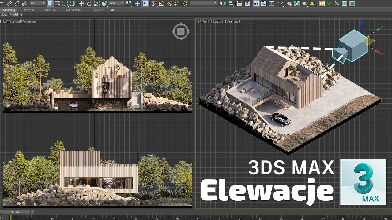Open Named Selection Sets dropdown
Viewport: 392px width, 220px height.
point(203,3)
